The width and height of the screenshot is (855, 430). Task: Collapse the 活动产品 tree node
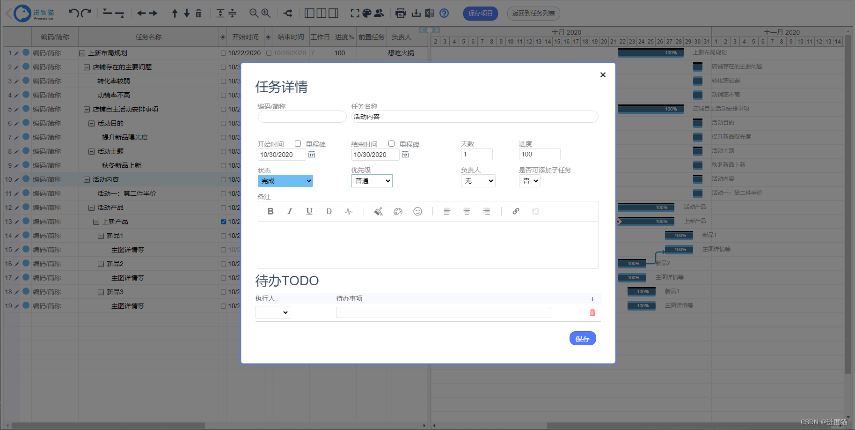91,208
